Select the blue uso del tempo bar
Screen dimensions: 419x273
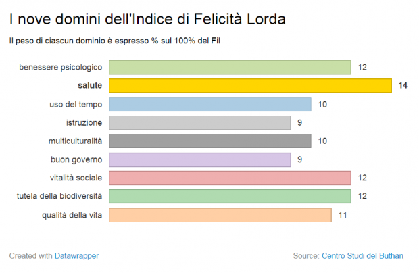tap(210, 104)
